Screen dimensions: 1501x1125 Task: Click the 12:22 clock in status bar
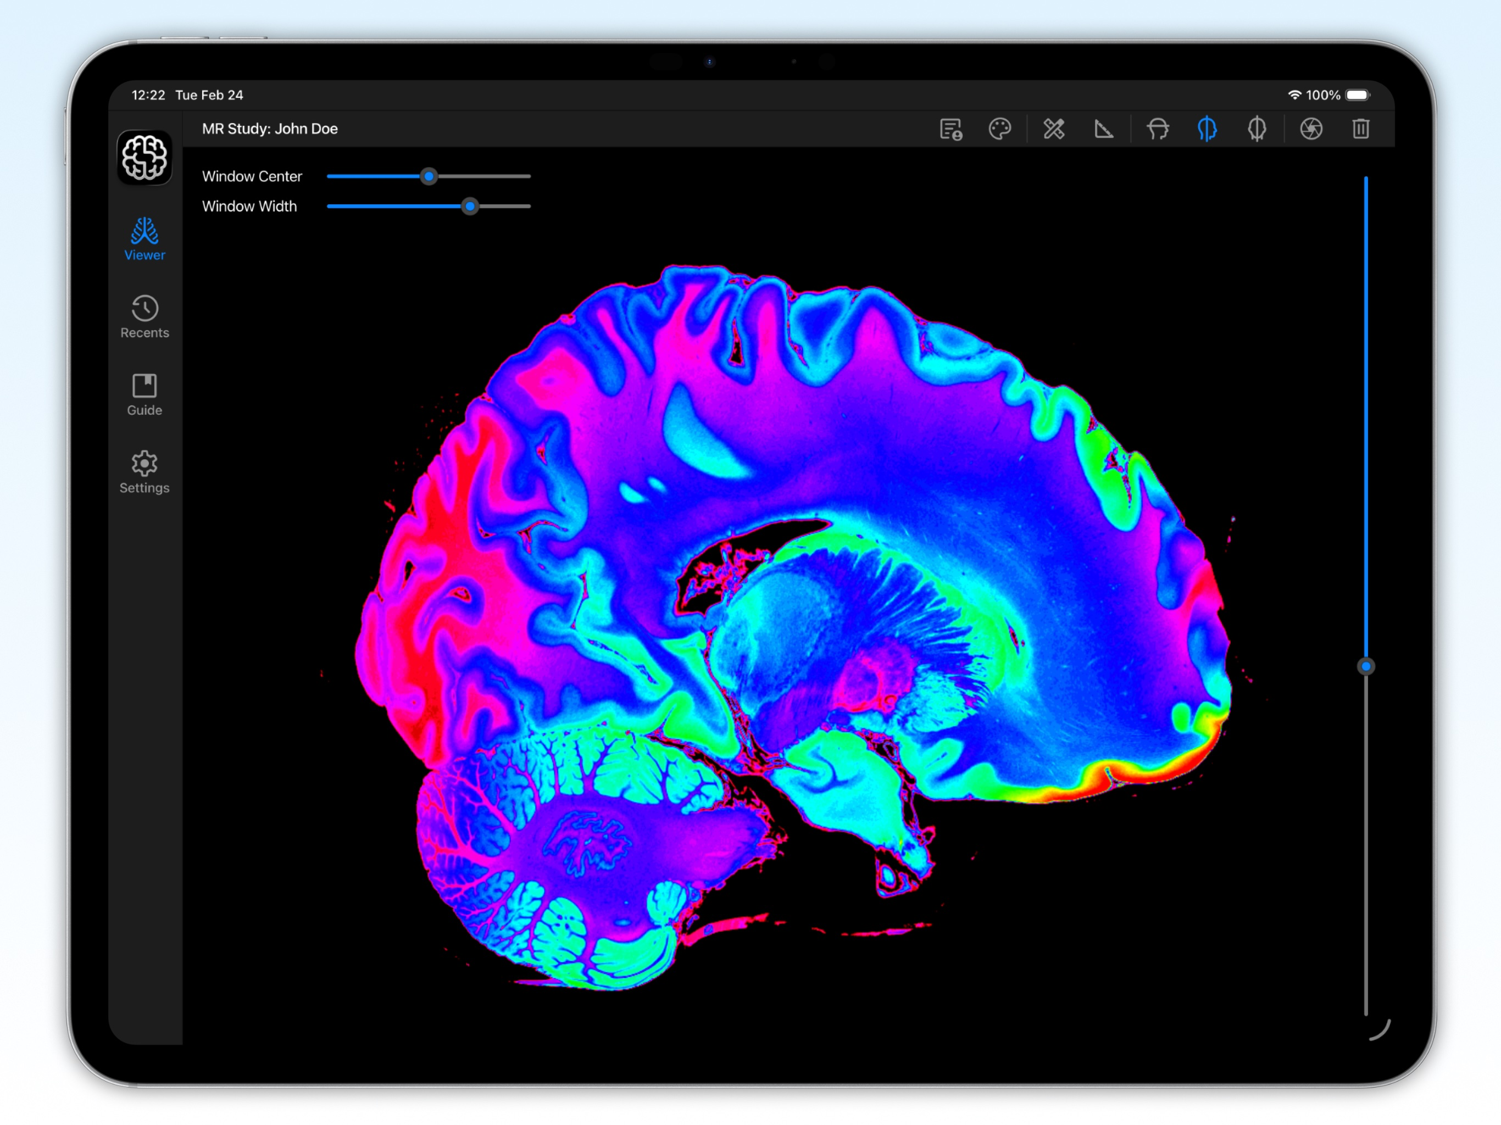click(148, 95)
